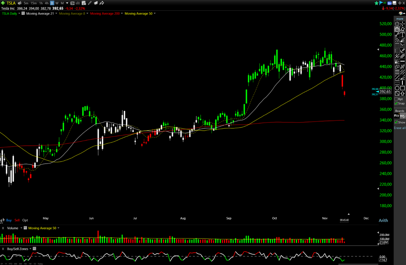Select the circle drawing tool

[x=397, y=88]
